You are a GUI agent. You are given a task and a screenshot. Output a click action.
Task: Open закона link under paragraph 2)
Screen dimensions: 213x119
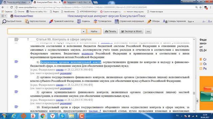(60, 85)
